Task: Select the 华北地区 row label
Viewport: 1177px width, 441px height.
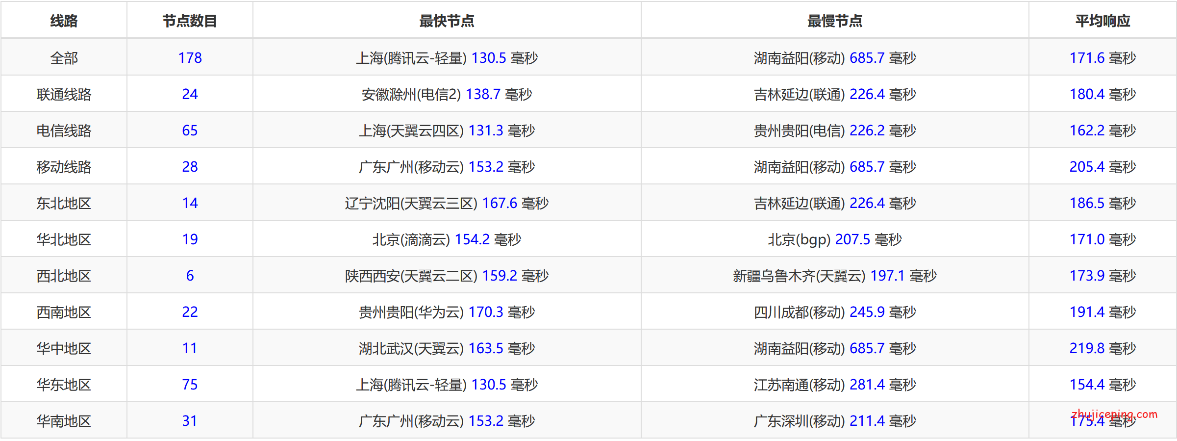Action: coord(64,239)
